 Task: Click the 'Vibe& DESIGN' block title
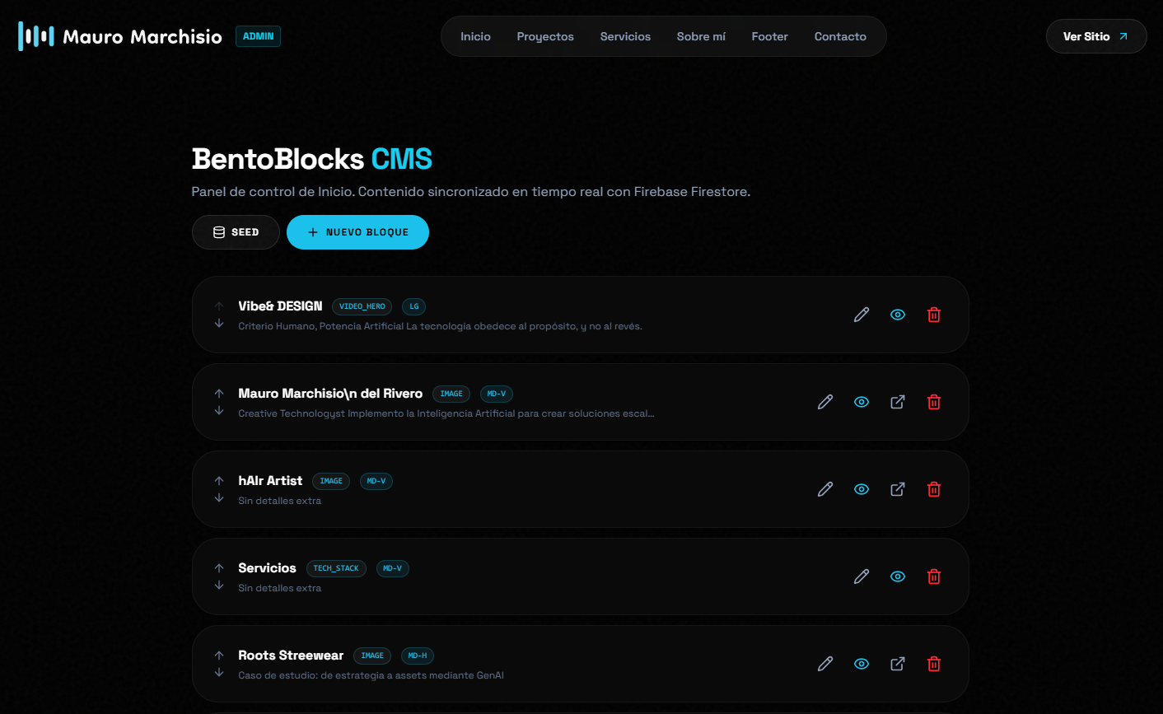(280, 306)
